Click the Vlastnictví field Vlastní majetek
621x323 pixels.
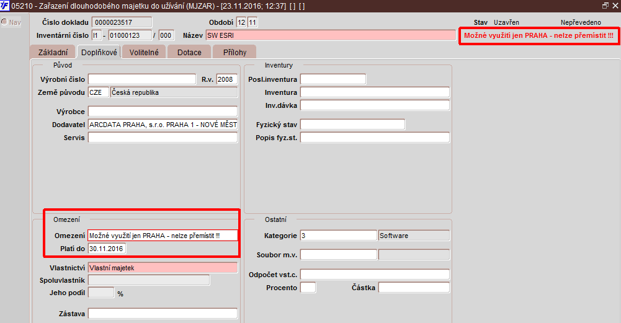(x=163, y=268)
